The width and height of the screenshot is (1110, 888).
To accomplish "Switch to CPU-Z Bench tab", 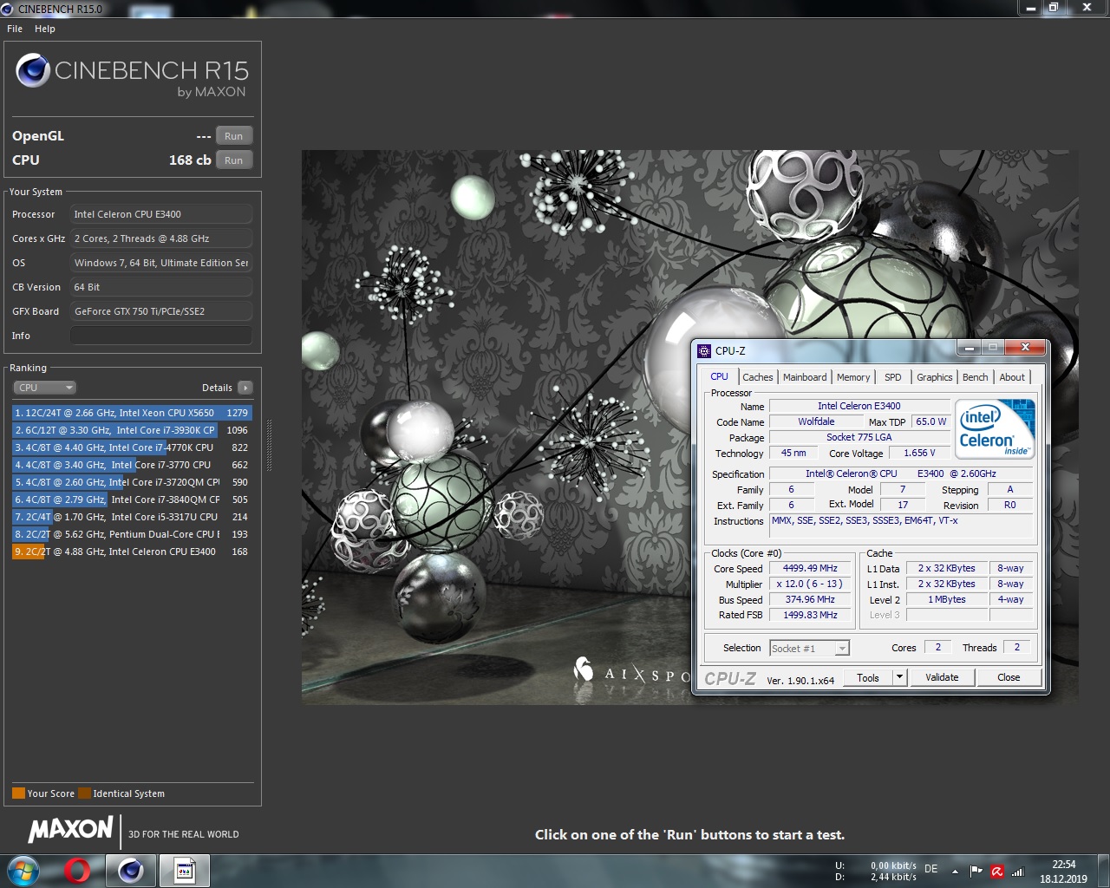I will coord(976,377).
